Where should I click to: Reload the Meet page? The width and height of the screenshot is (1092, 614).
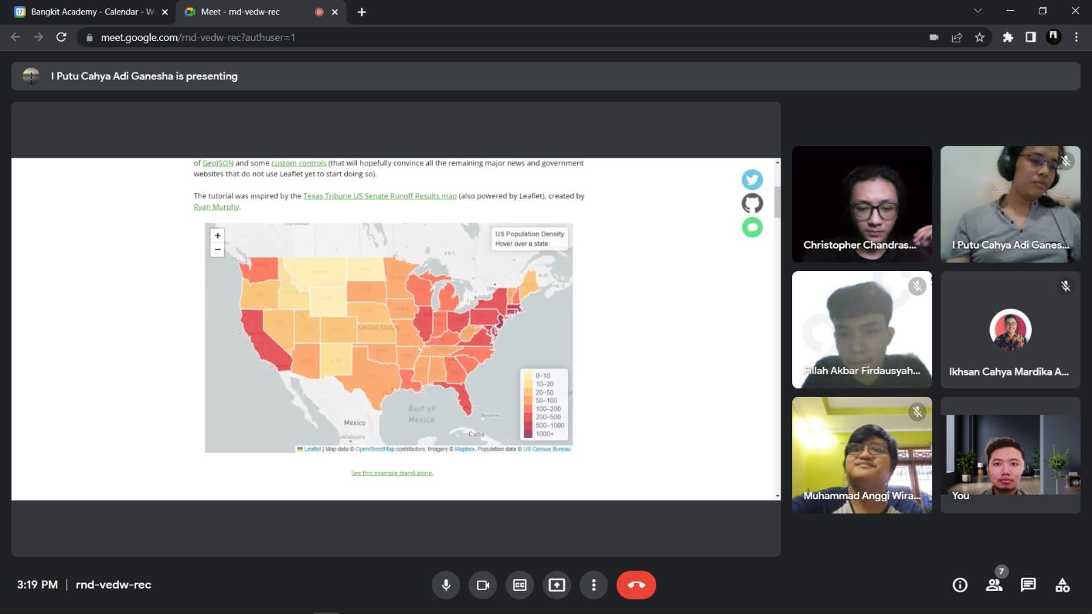[x=61, y=38]
